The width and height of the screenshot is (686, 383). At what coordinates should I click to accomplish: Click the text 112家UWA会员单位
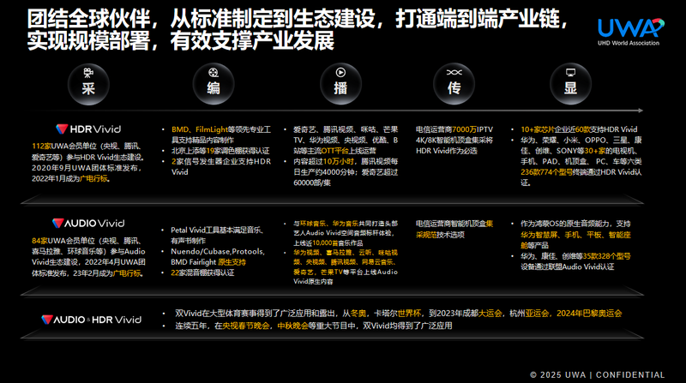click(x=63, y=146)
